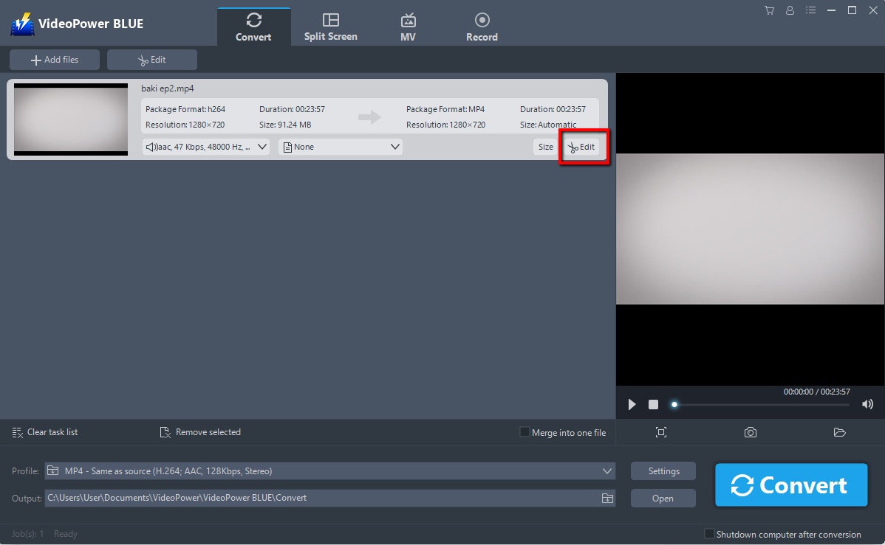Screen dimensions: 885x545
Task: Start conversion with the Convert button
Action: 791,485
